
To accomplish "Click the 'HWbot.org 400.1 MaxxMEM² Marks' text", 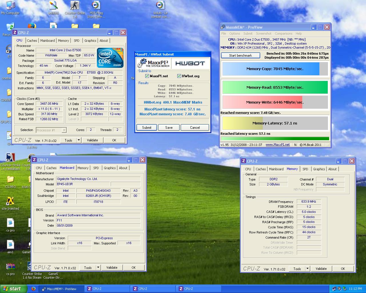I will (x=173, y=102).
